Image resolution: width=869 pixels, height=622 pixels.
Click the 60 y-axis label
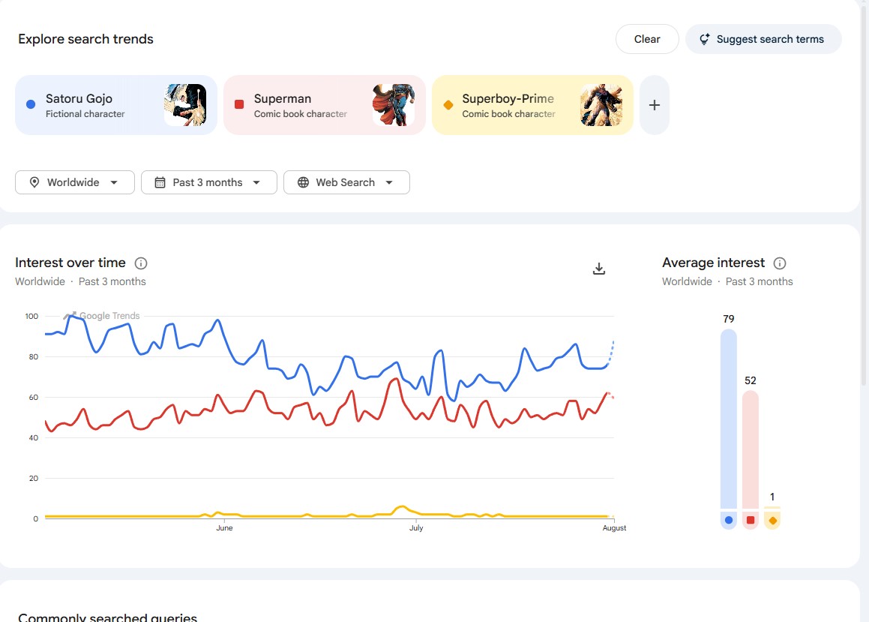pos(33,397)
